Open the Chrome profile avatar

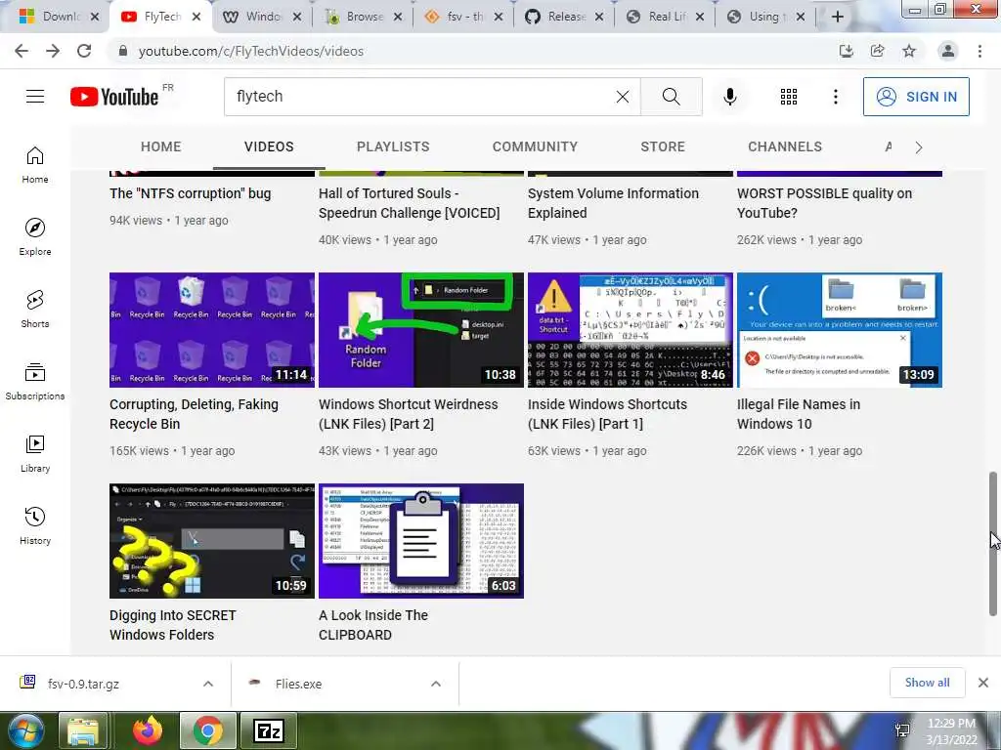click(948, 51)
